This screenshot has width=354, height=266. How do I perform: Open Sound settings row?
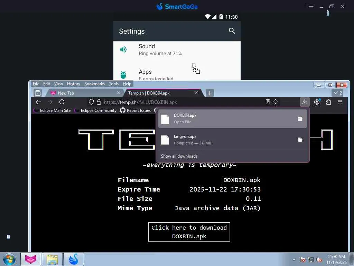pos(177,50)
